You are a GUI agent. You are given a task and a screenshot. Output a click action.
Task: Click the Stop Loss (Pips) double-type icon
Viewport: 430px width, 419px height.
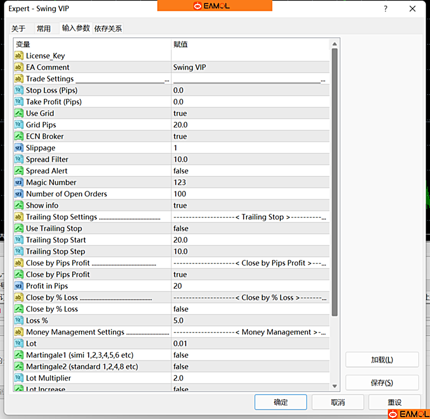(19, 90)
